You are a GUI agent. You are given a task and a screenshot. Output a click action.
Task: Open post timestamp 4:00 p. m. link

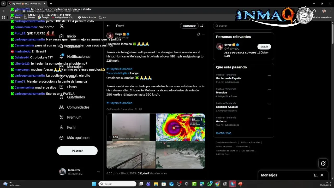point(121,173)
